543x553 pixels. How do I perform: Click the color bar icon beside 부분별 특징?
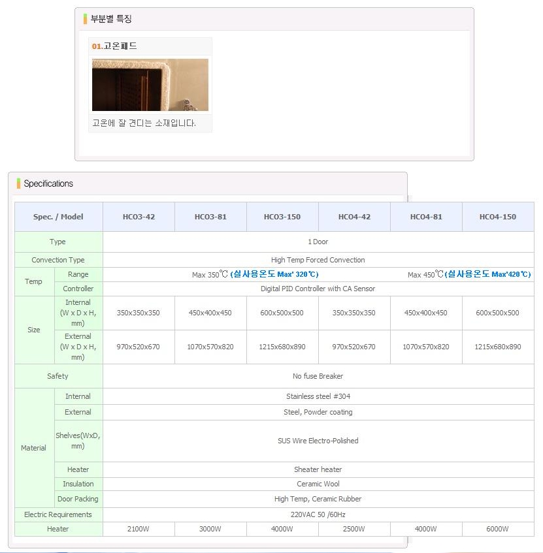point(85,19)
